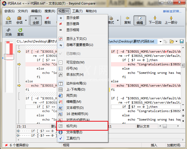This screenshot has height=149, width=187.
Task: Choose 文件信息(I) menu item
Action: coord(83,132)
